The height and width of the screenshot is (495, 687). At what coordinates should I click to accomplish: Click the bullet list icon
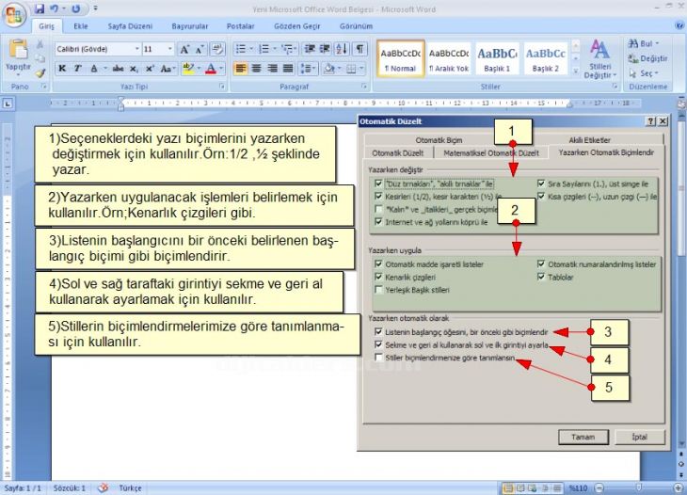pos(239,49)
